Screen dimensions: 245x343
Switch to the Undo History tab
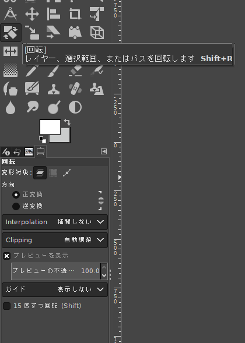[17, 151]
